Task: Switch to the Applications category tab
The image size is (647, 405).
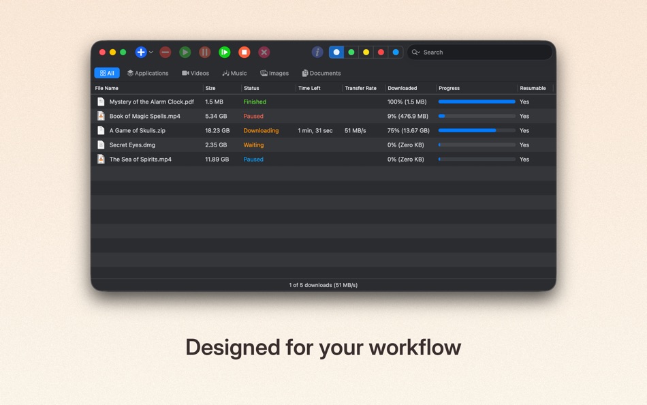Action: pyautogui.click(x=148, y=73)
